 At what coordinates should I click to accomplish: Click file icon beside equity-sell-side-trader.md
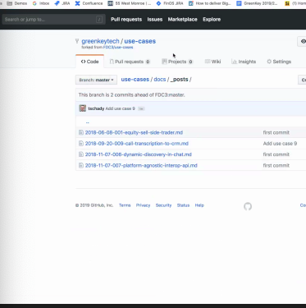tap(81, 132)
